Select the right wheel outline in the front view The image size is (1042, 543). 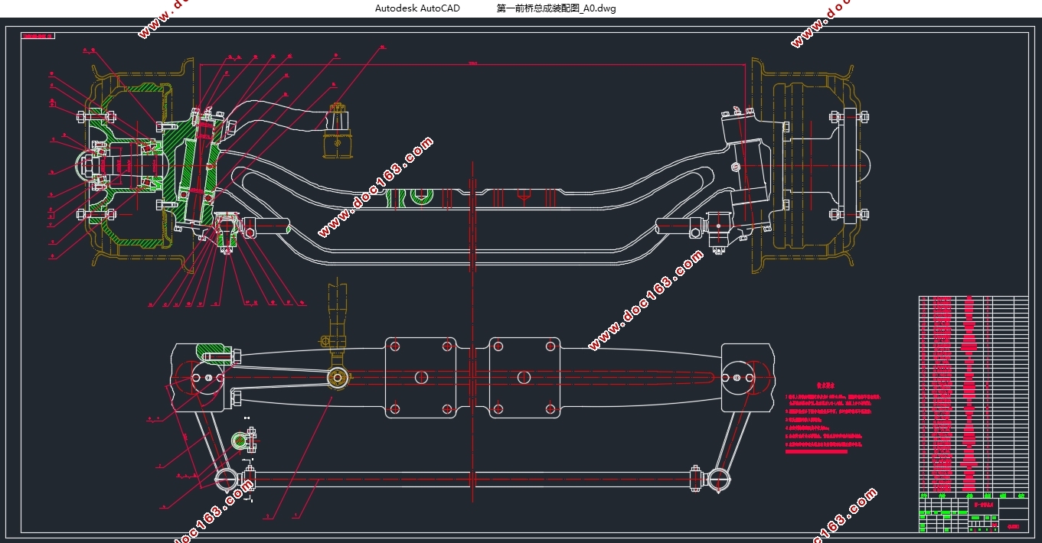point(812,165)
